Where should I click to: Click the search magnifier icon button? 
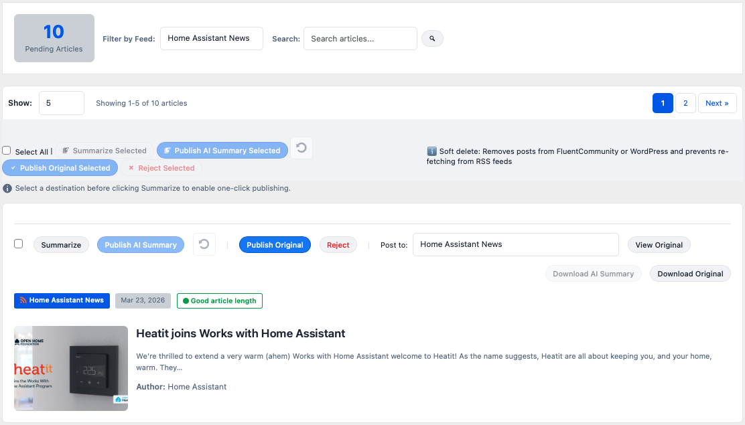pos(432,38)
